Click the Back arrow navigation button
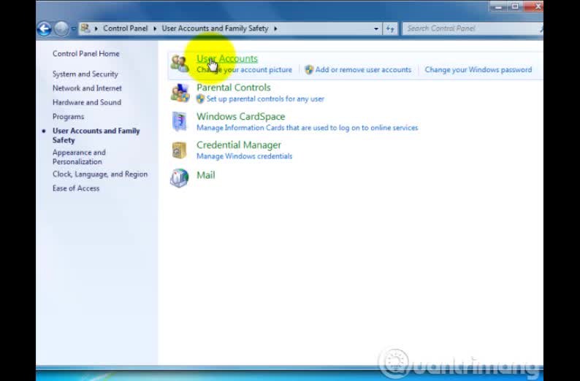 (x=44, y=28)
